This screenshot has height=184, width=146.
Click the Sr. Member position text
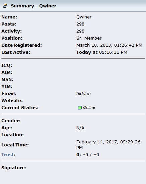(89, 38)
